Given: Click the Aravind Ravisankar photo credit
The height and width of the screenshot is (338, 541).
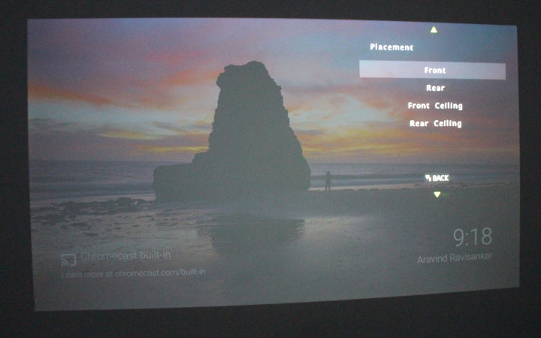Looking at the screenshot, I should click(455, 258).
